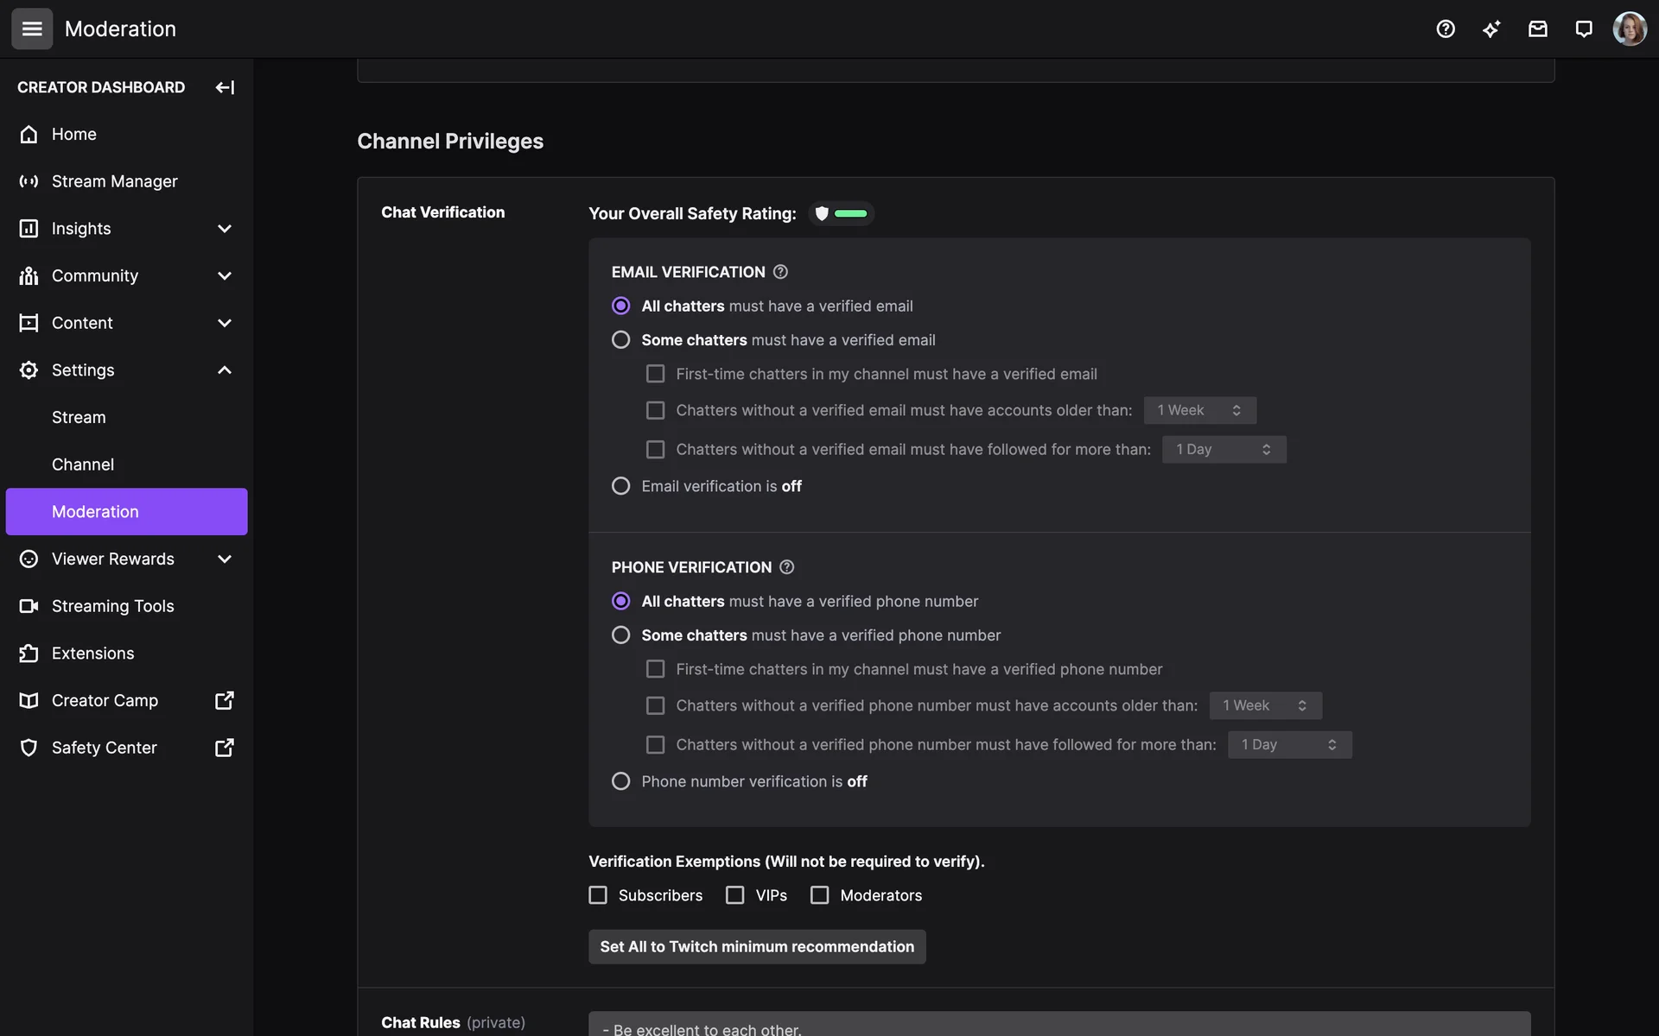Screen dimensions: 1659x1036
Task: Click the hamburger menu icon
Action: [x=32, y=29]
